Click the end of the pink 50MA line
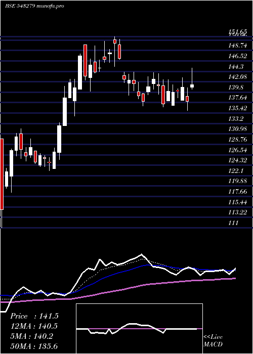The width and height of the screenshot is (253, 354). tap(235, 278)
